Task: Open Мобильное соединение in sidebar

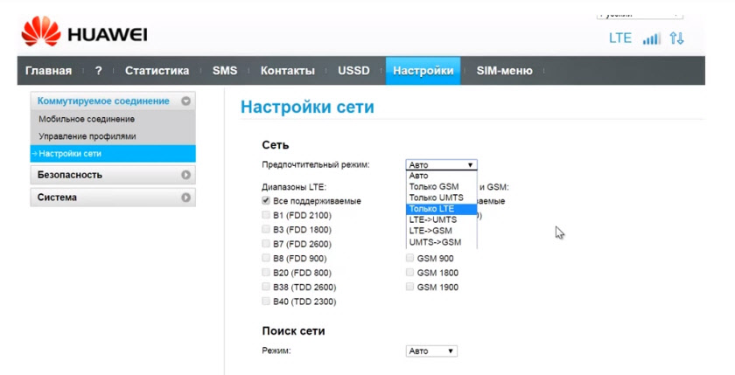Action: pyautogui.click(x=87, y=119)
